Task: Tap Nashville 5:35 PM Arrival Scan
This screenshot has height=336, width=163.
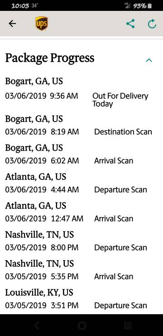Action: click(81, 270)
